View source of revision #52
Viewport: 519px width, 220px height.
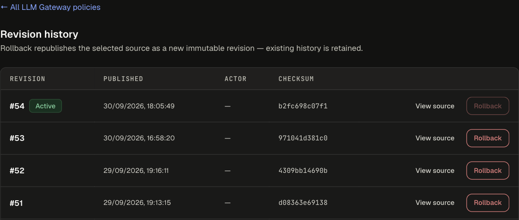click(x=435, y=171)
